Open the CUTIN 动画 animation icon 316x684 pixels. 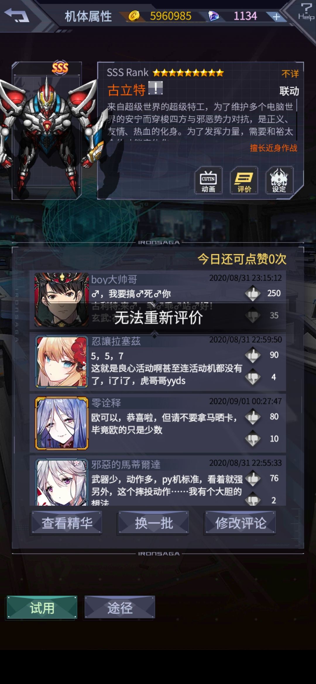coord(208,180)
